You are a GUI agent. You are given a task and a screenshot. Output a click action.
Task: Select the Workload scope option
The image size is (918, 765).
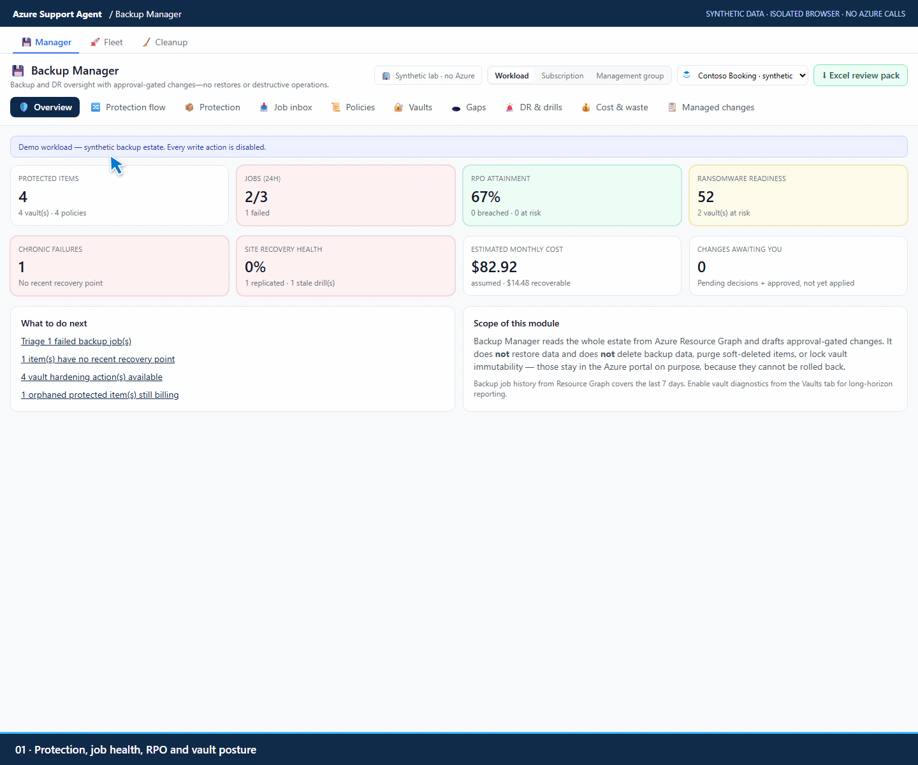click(512, 75)
